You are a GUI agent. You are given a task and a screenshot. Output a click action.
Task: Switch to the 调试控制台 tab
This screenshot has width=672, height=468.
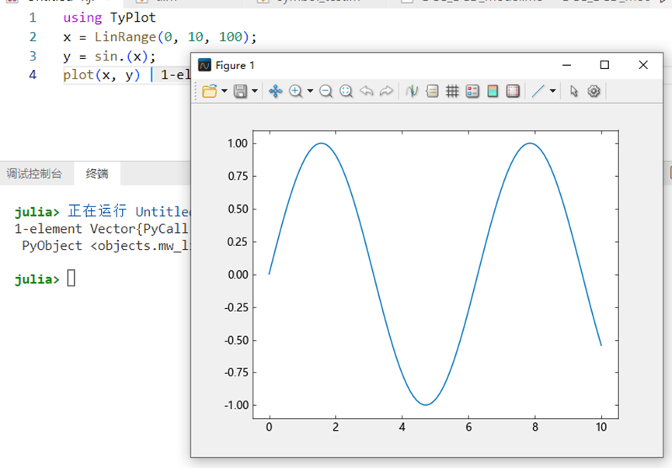(34, 173)
